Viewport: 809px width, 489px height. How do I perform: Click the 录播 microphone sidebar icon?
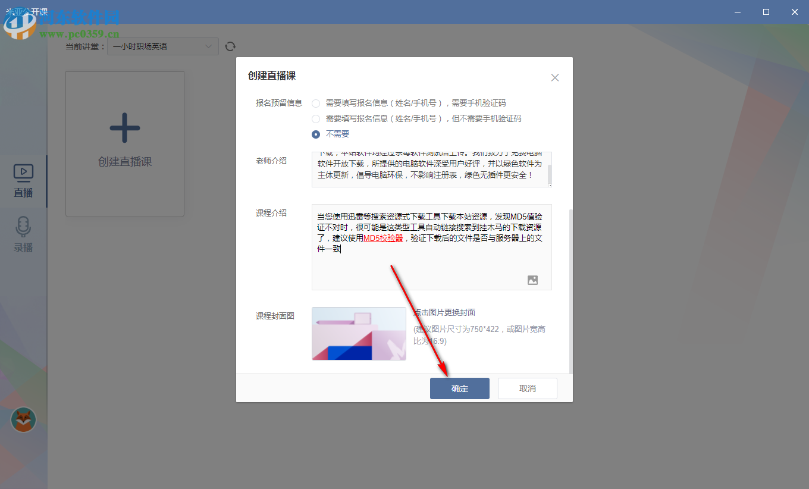tap(23, 225)
